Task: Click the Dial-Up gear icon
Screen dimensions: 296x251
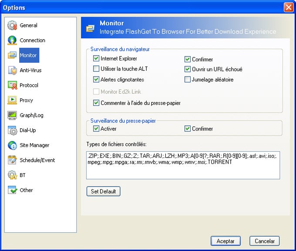Action: pyautogui.click(x=12, y=130)
